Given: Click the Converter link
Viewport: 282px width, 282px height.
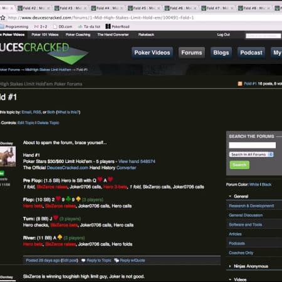Looking at the screenshot, I should (126, 168).
